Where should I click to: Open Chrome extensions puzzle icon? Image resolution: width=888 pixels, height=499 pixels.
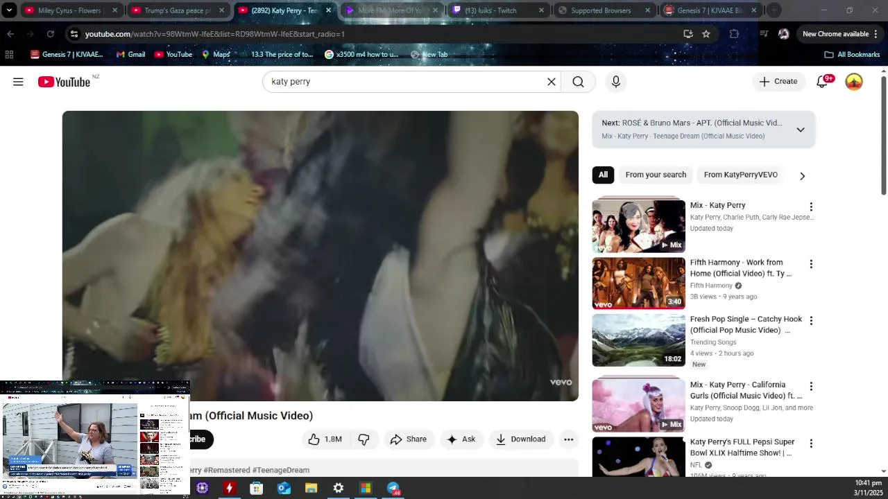[x=734, y=34]
